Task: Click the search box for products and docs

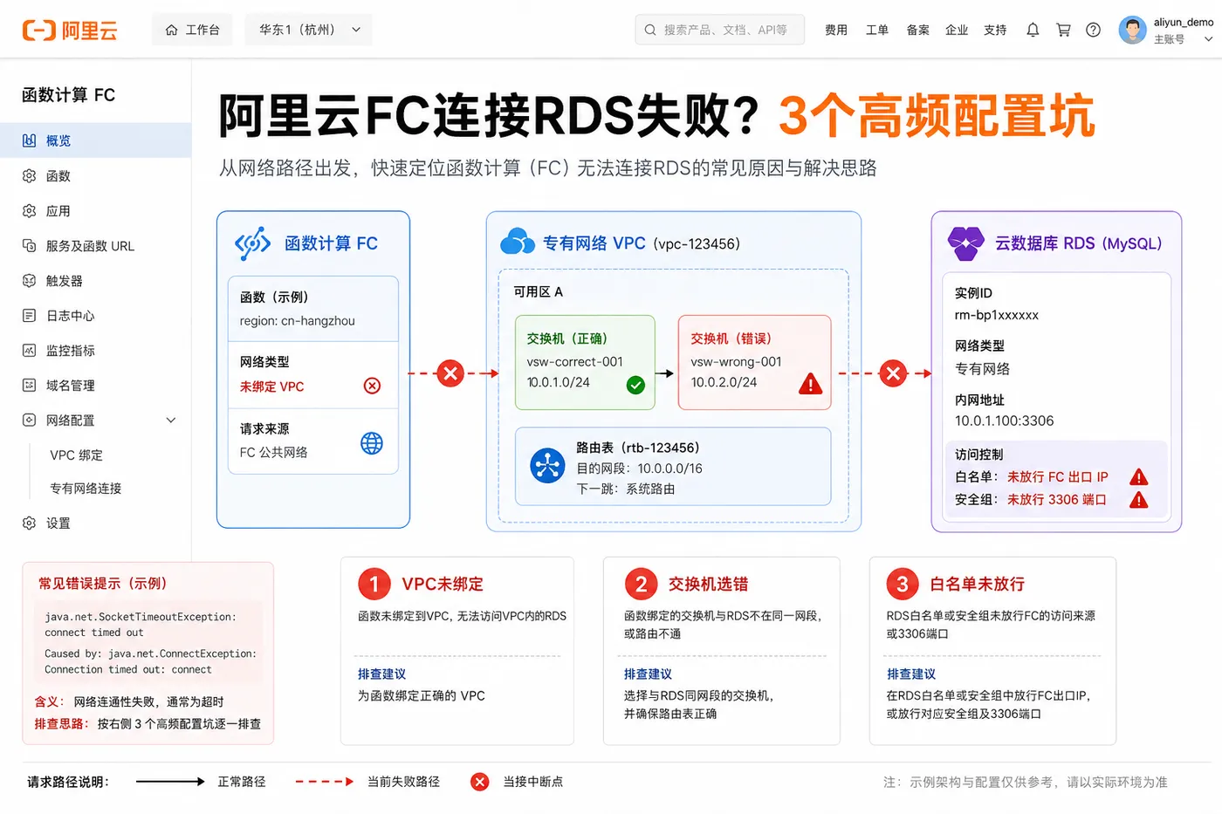Action: click(x=719, y=30)
